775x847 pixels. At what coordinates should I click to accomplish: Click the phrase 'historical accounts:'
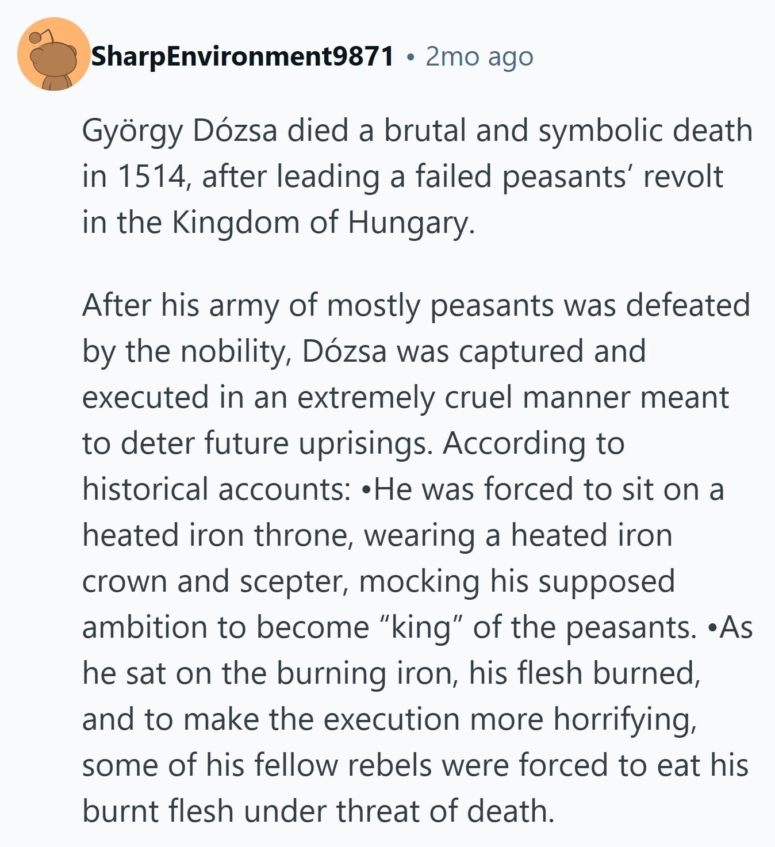[216, 489]
